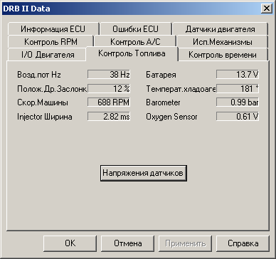
Task: Switch to Контроль времени tab
Action: click(x=223, y=55)
